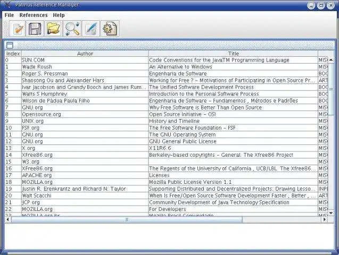Select the UNIX.org author cell

coord(85,121)
